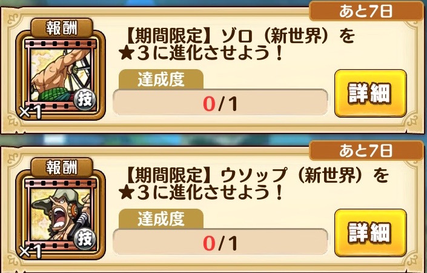Tap the first あと7日 time-remaining badge
The width and height of the screenshot is (427, 273).
pos(366,12)
